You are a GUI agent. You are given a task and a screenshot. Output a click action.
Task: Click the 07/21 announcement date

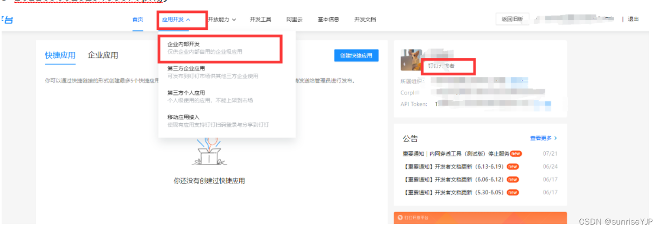pyautogui.click(x=550, y=154)
